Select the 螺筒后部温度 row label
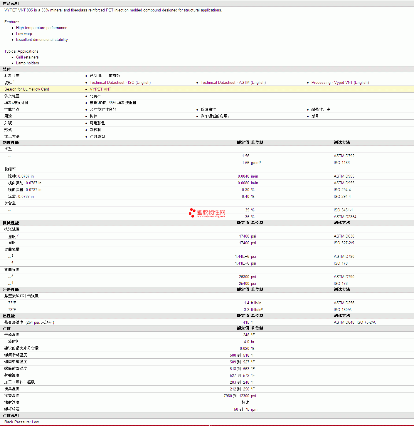Screen dimensions: 414x426 pyautogui.click(x=16, y=355)
